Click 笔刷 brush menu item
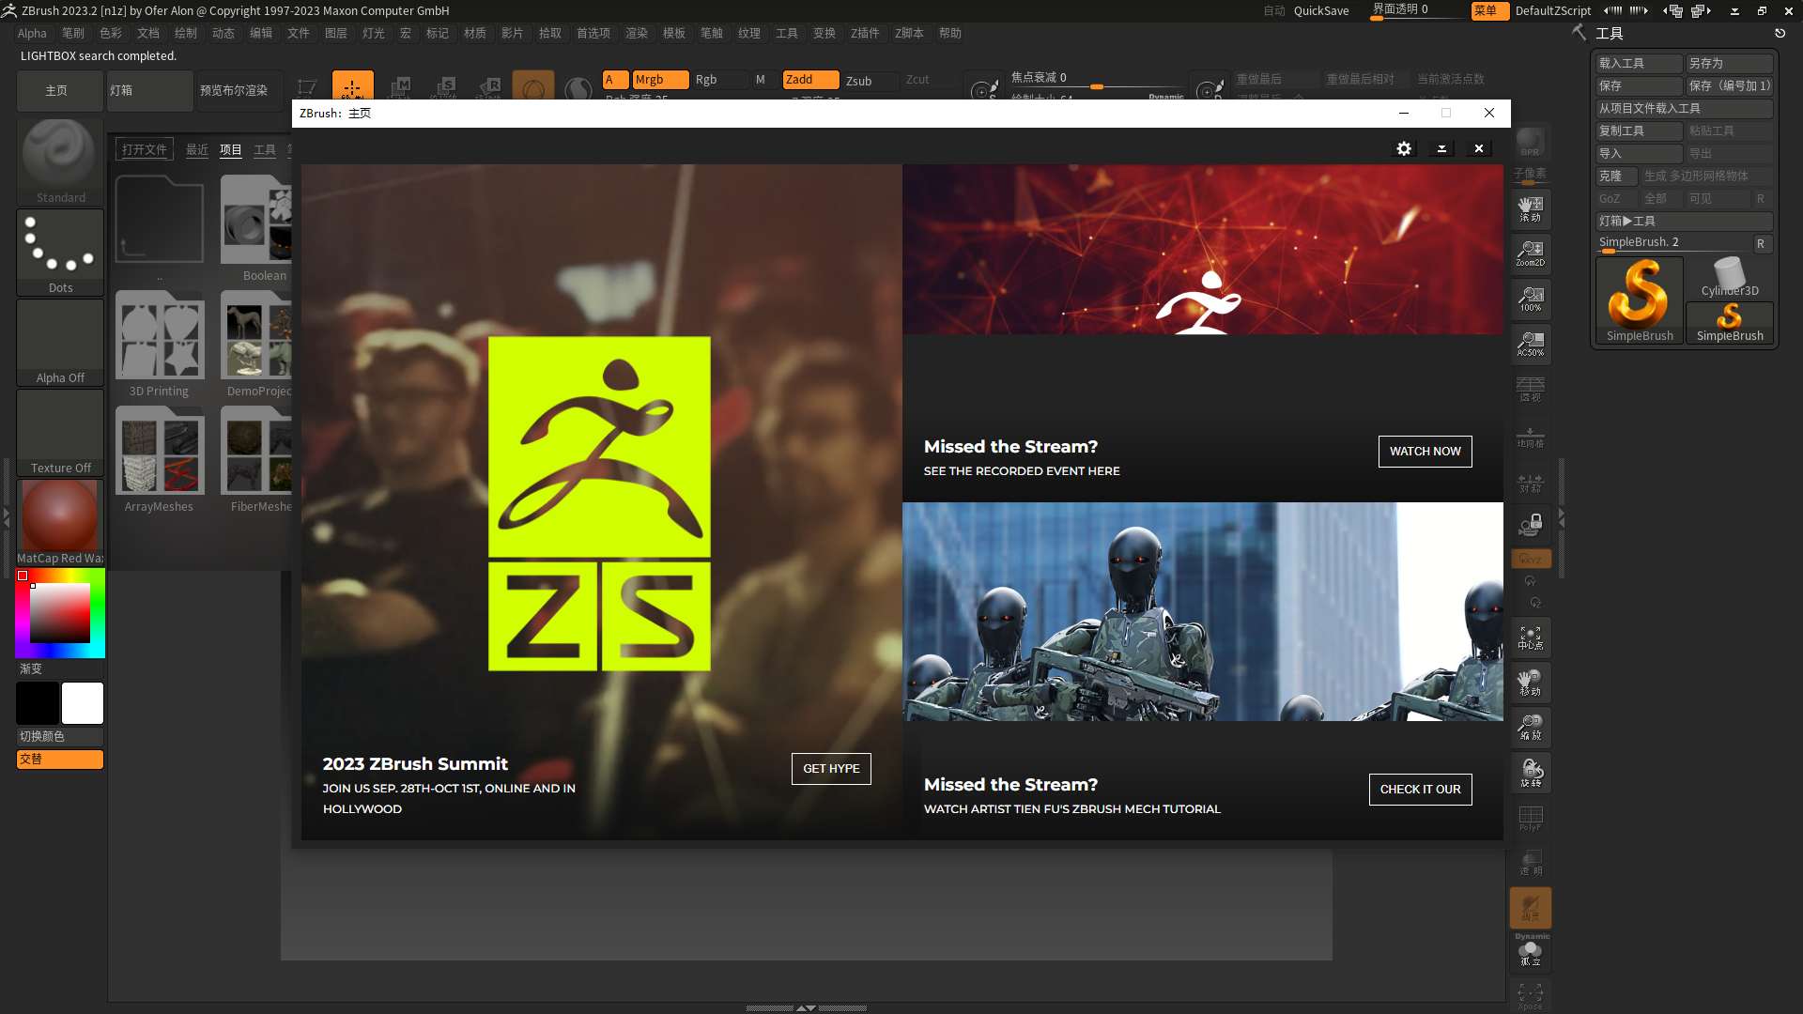This screenshot has width=1803, height=1014. (71, 32)
